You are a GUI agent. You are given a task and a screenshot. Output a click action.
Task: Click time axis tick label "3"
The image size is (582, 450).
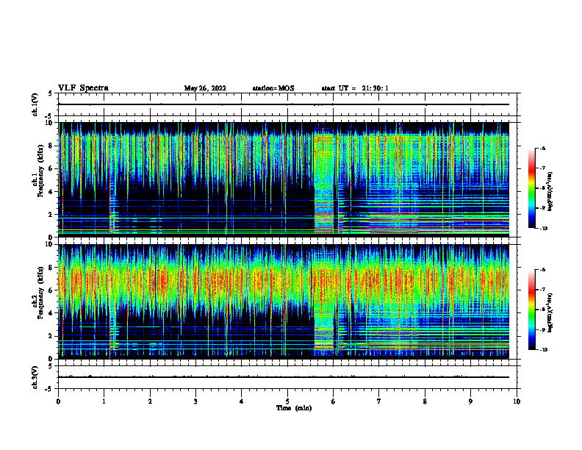[x=195, y=401]
